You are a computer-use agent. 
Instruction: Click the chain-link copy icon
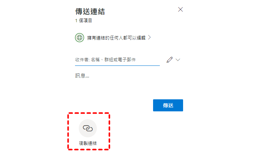(x=88, y=128)
